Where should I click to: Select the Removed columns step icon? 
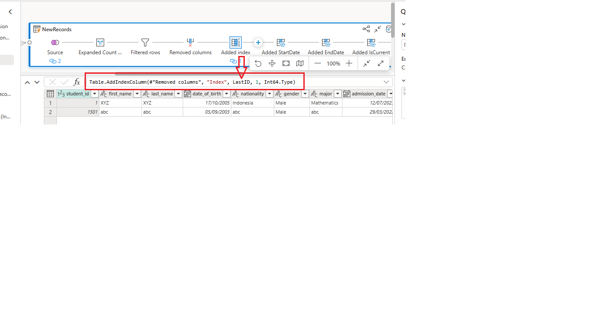tap(191, 43)
